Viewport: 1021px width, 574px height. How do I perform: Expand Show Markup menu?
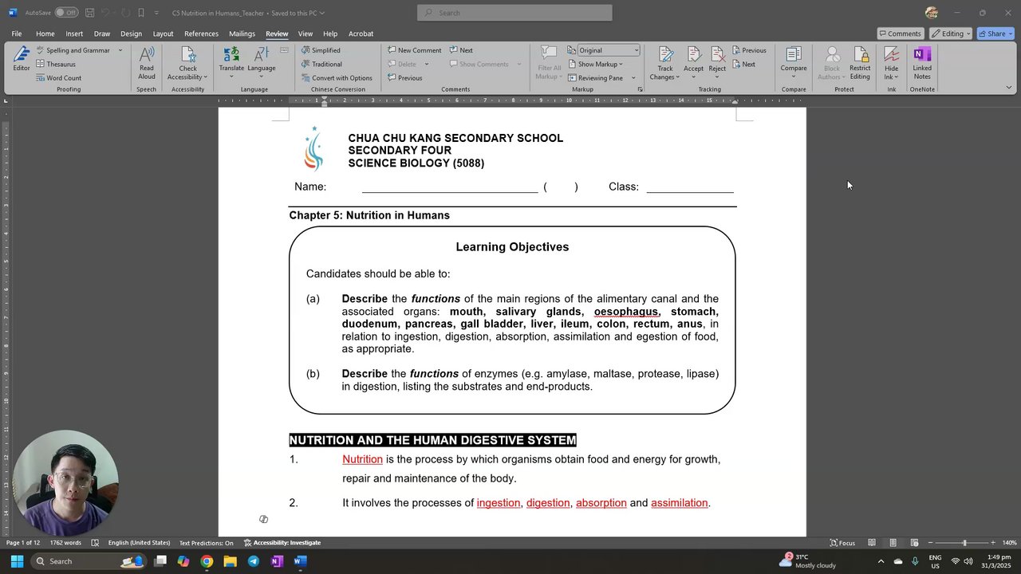(x=596, y=64)
